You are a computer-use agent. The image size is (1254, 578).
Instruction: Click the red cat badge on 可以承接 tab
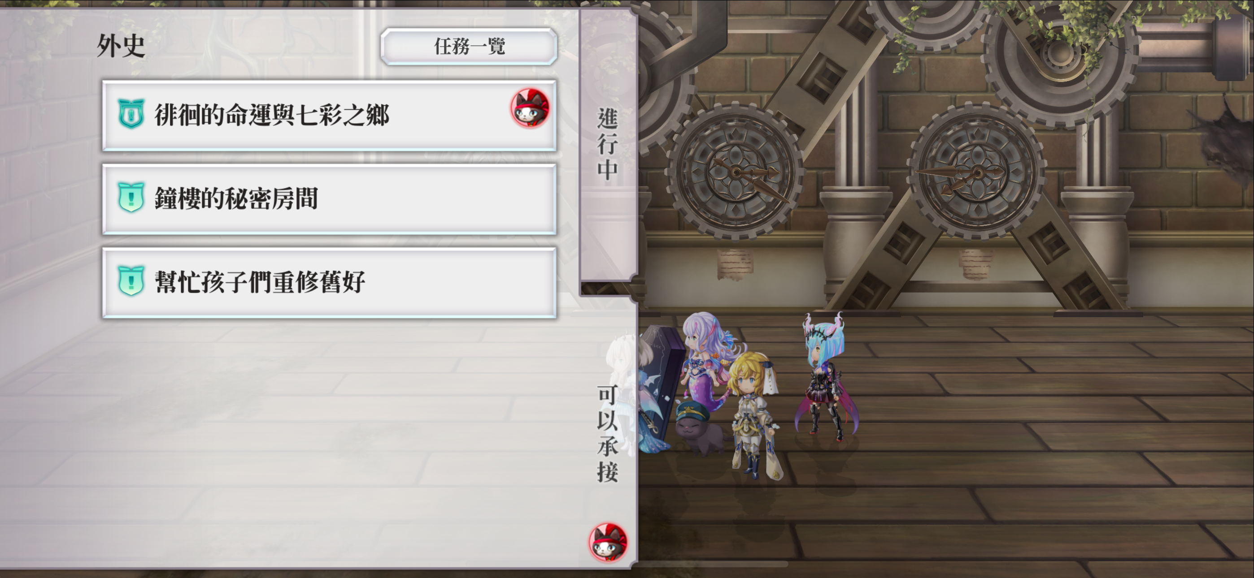coord(608,542)
